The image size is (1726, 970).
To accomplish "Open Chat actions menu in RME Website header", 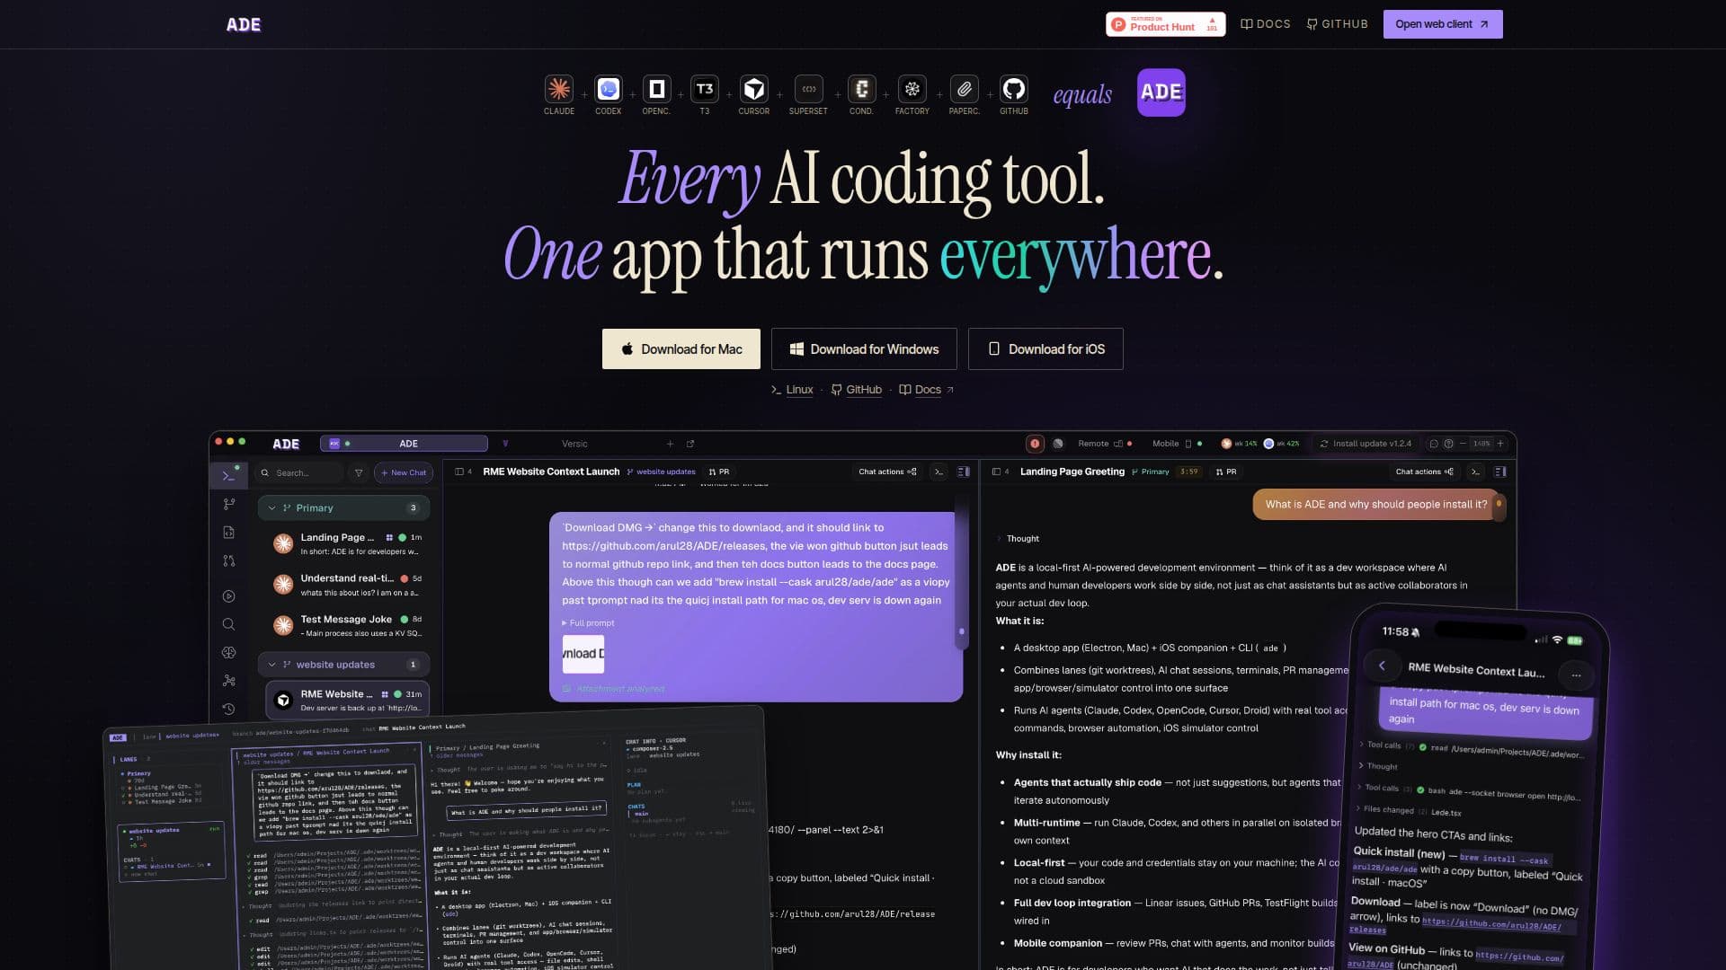I will point(887,472).
